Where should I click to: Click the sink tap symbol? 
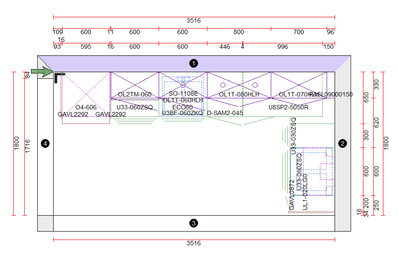coord(183,84)
